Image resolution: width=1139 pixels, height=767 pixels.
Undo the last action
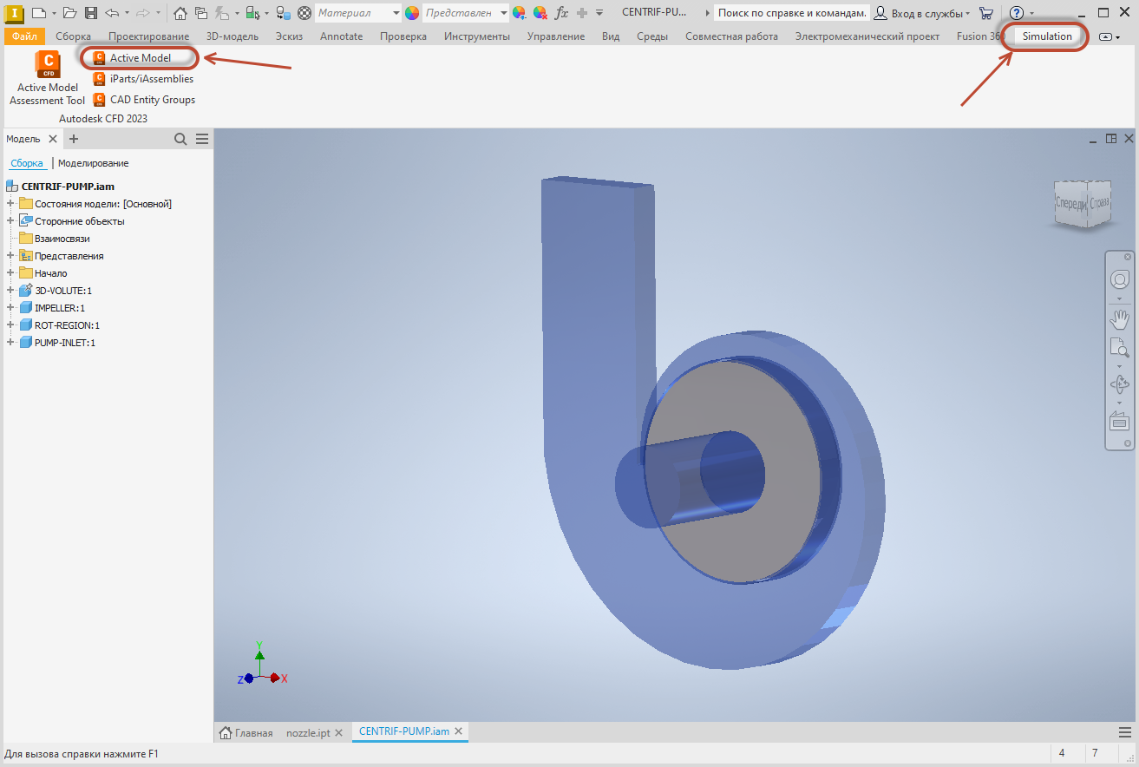click(x=112, y=13)
